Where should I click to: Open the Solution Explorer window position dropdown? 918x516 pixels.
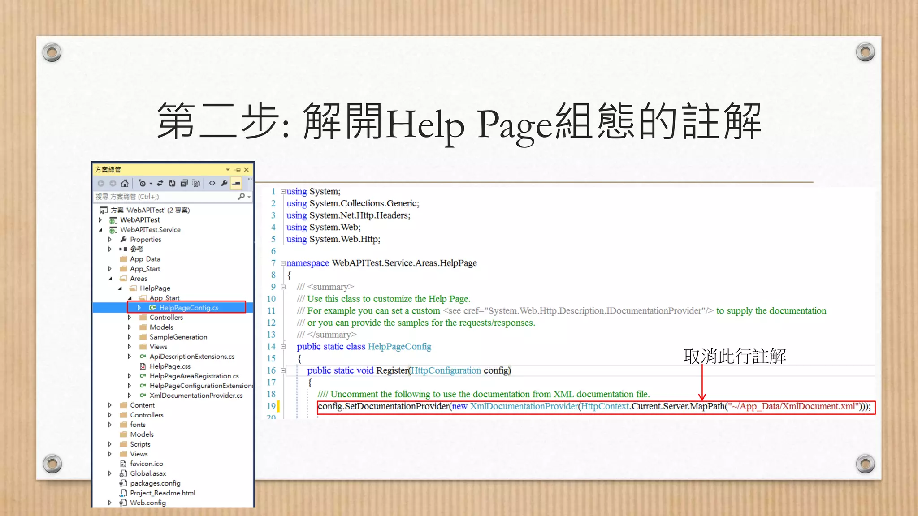[228, 170]
